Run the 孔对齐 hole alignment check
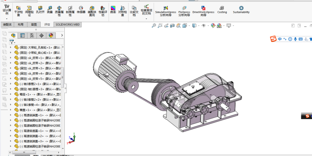This screenshot has height=156, width=312. (40, 9)
